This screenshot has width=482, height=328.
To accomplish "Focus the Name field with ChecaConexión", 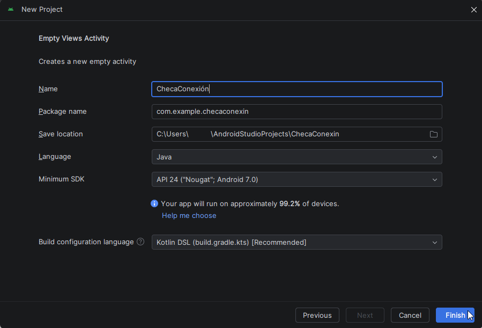I will (296, 89).
